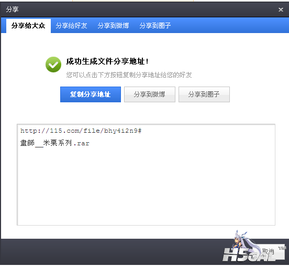The width and height of the screenshot is (289, 266).
Task: Click the file name 畫師__米栗系列.rar
Action: pos(55,143)
